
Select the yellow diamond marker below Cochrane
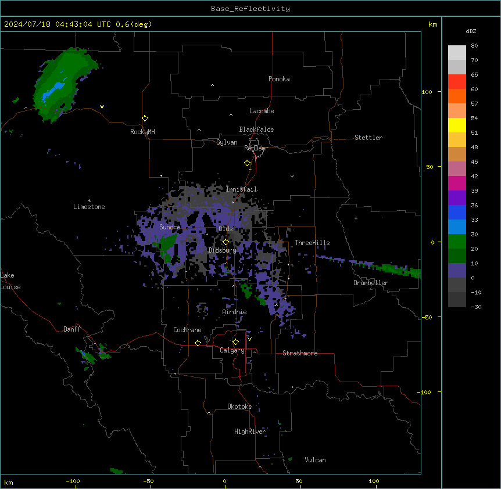[x=198, y=343]
